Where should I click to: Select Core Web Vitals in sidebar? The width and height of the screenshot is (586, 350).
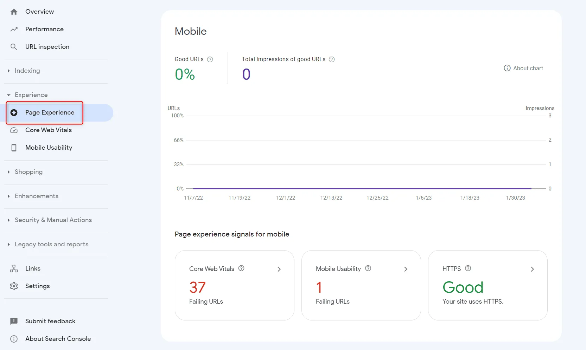49,130
